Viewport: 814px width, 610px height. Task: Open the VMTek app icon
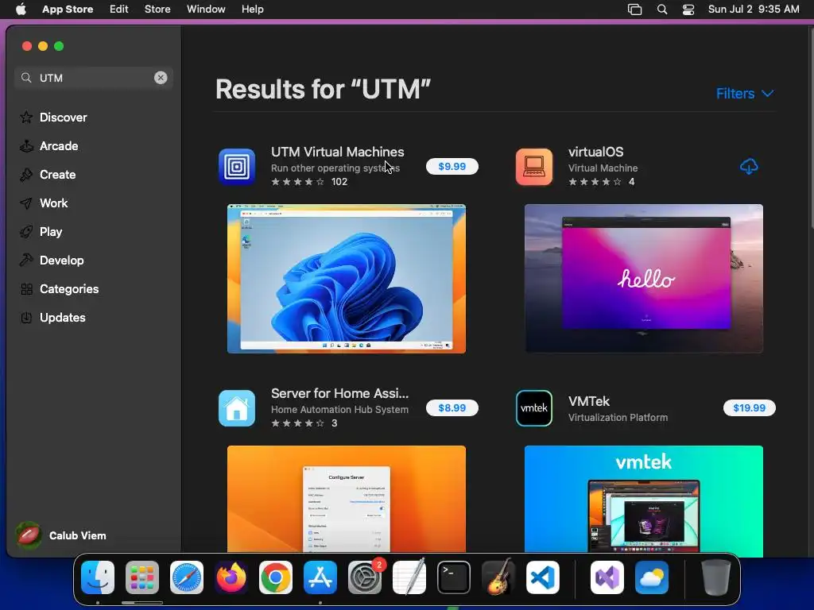[534, 408]
